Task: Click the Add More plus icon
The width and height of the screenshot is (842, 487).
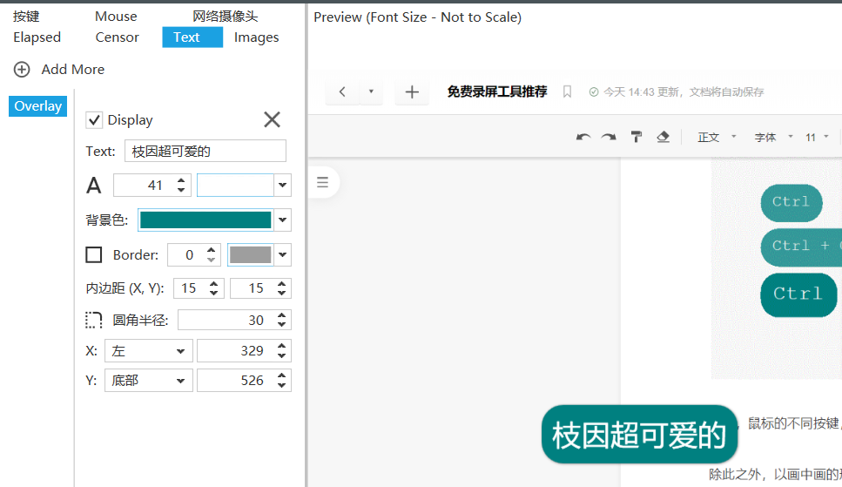Action: 22,70
